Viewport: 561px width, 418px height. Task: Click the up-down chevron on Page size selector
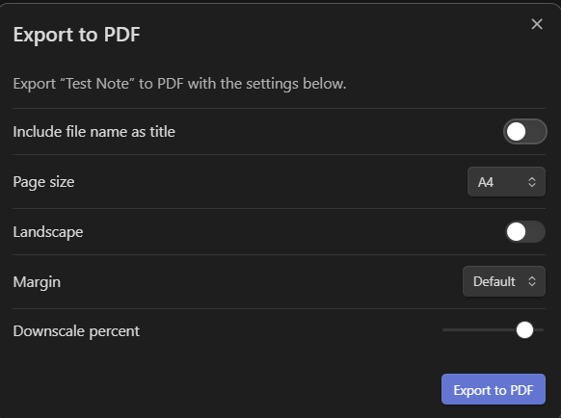coord(532,182)
